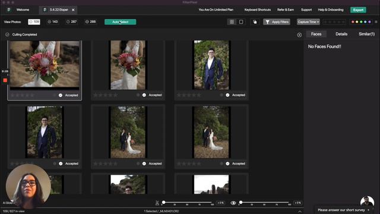This screenshot has width=380, height=214.
Task: Click the overlapping squares compare icon
Action: point(255,22)
